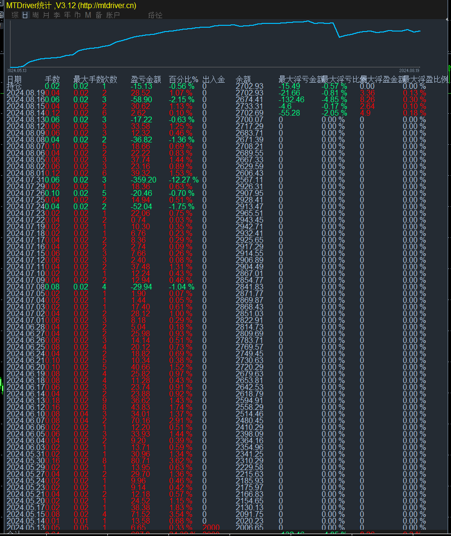Click the 路径 path button
The width and height of the screenshot is (451, 536).
click(x=155, y=15)
